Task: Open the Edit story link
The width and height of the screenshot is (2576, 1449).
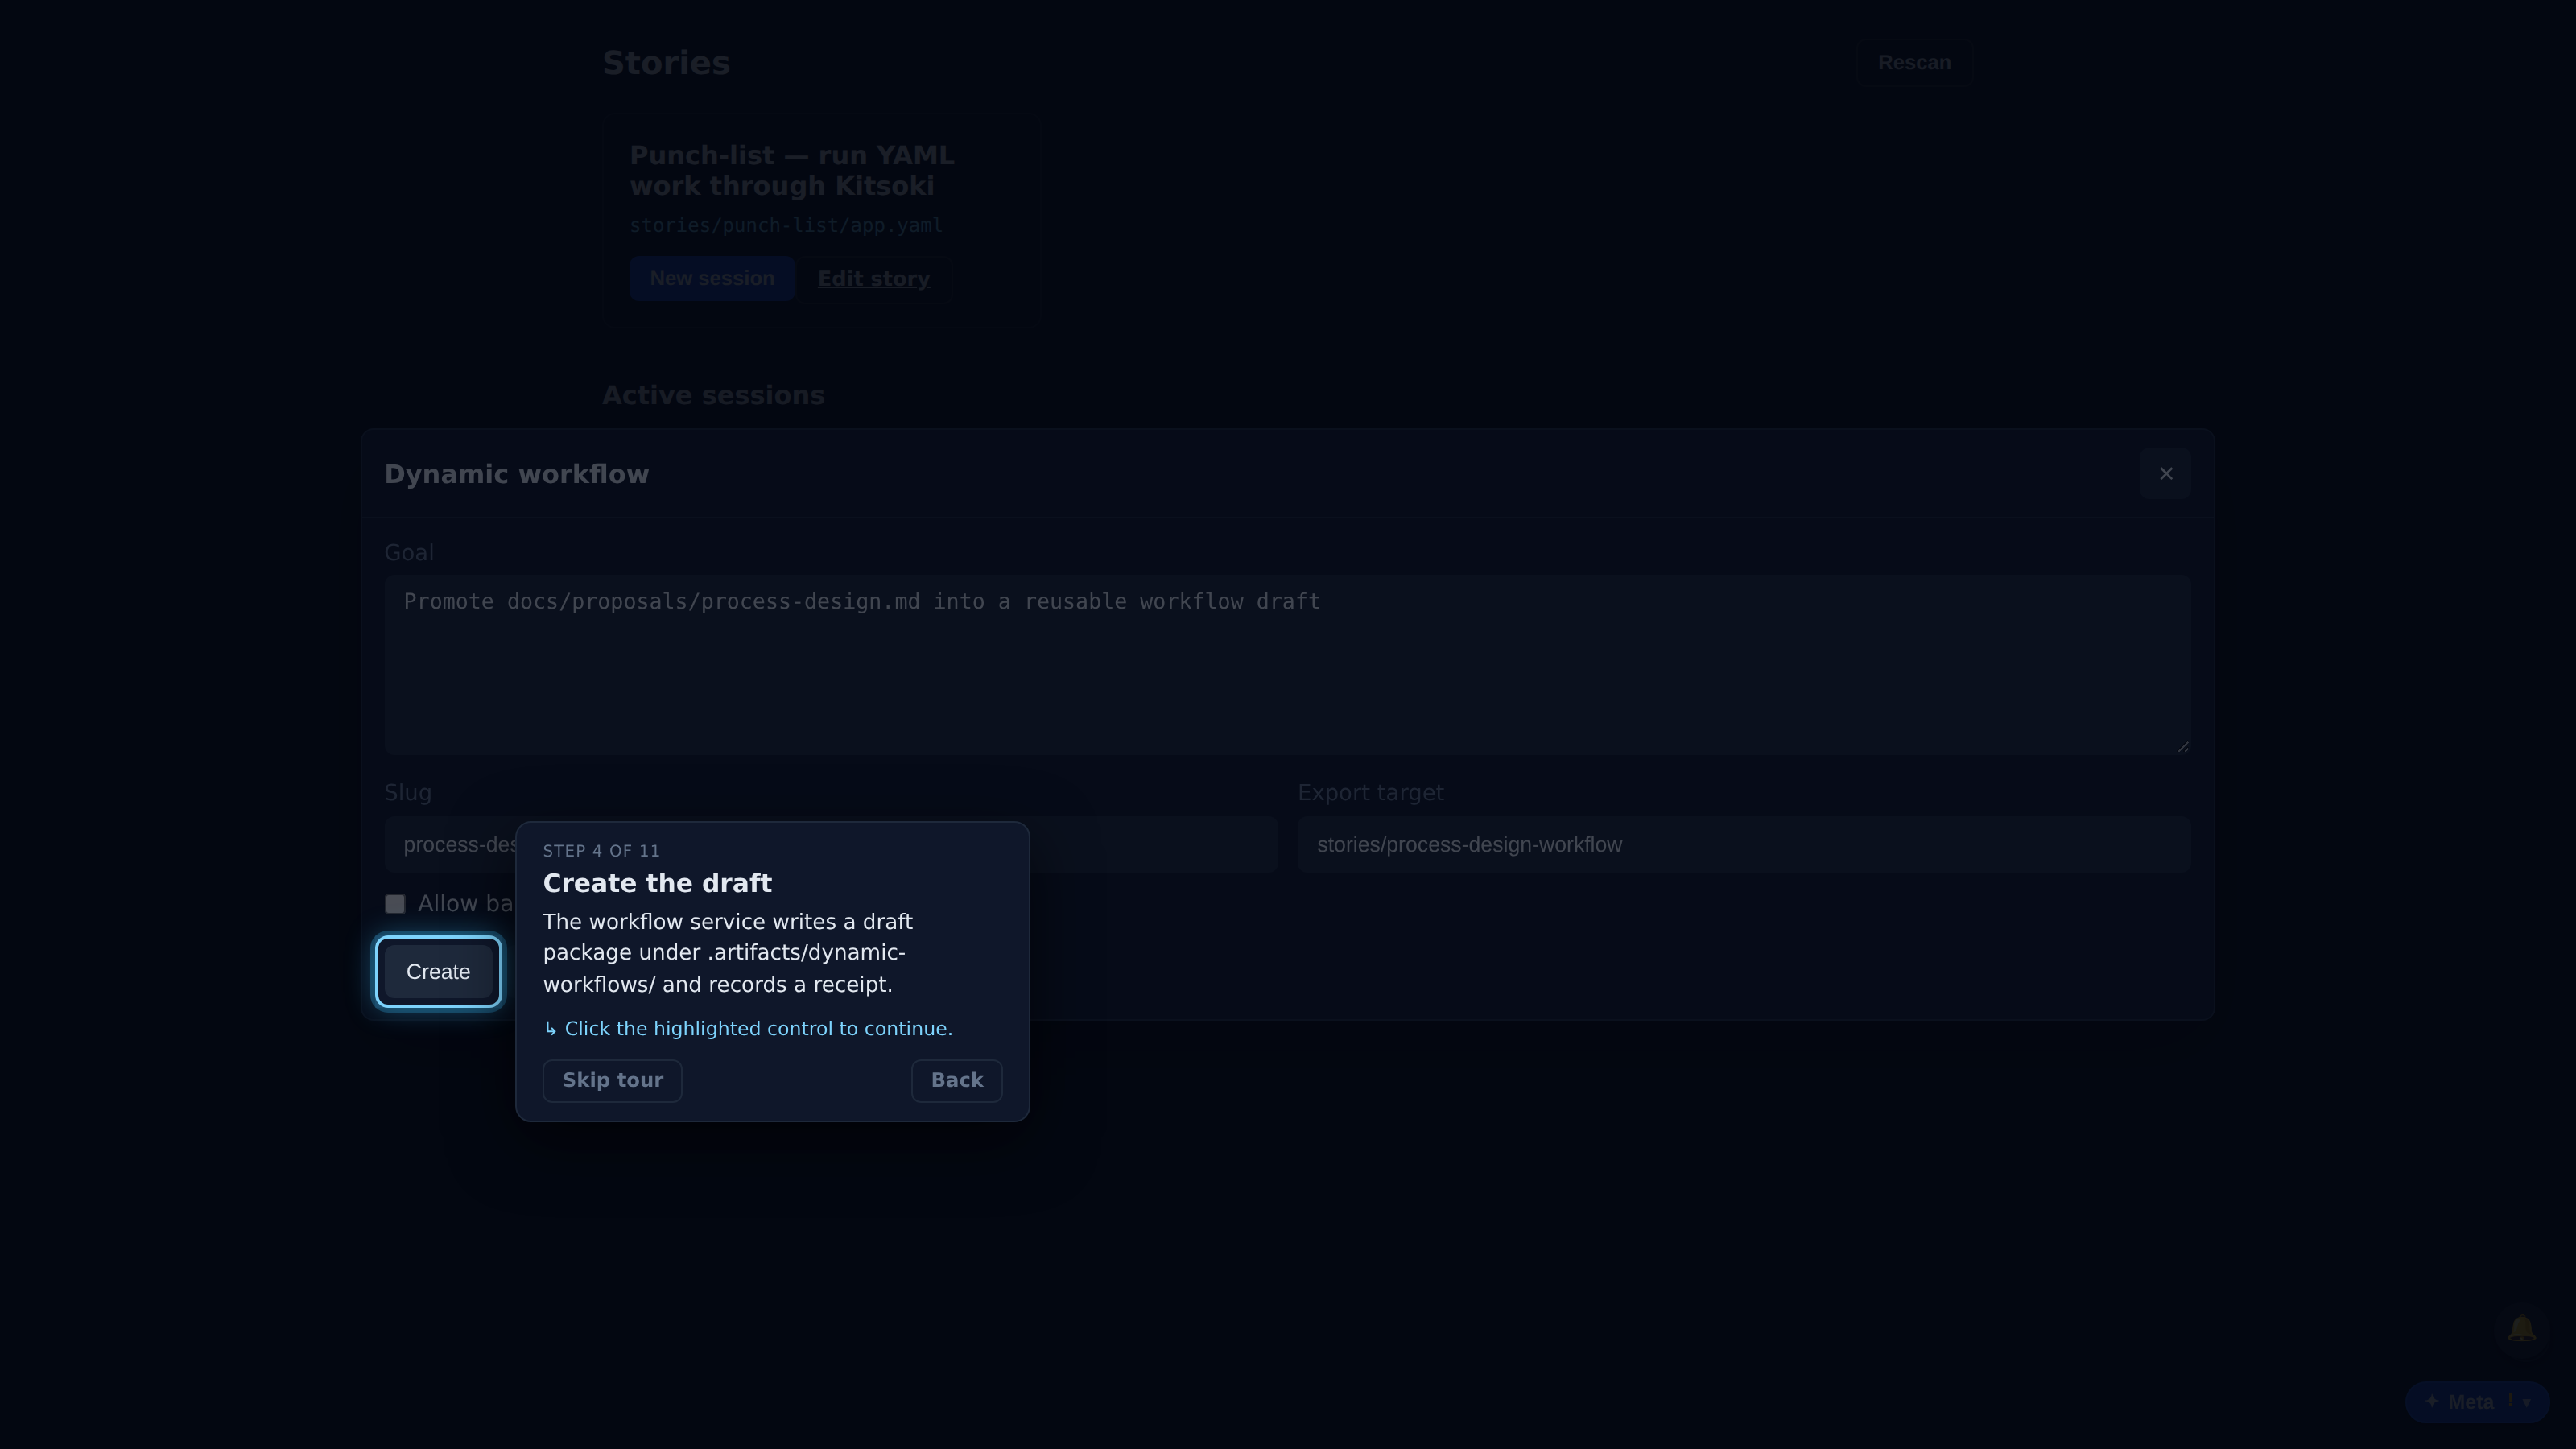Action: tap(874, 279)
